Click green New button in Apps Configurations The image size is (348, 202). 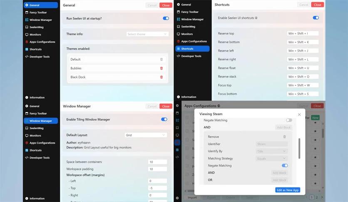[x=316, y=118]
